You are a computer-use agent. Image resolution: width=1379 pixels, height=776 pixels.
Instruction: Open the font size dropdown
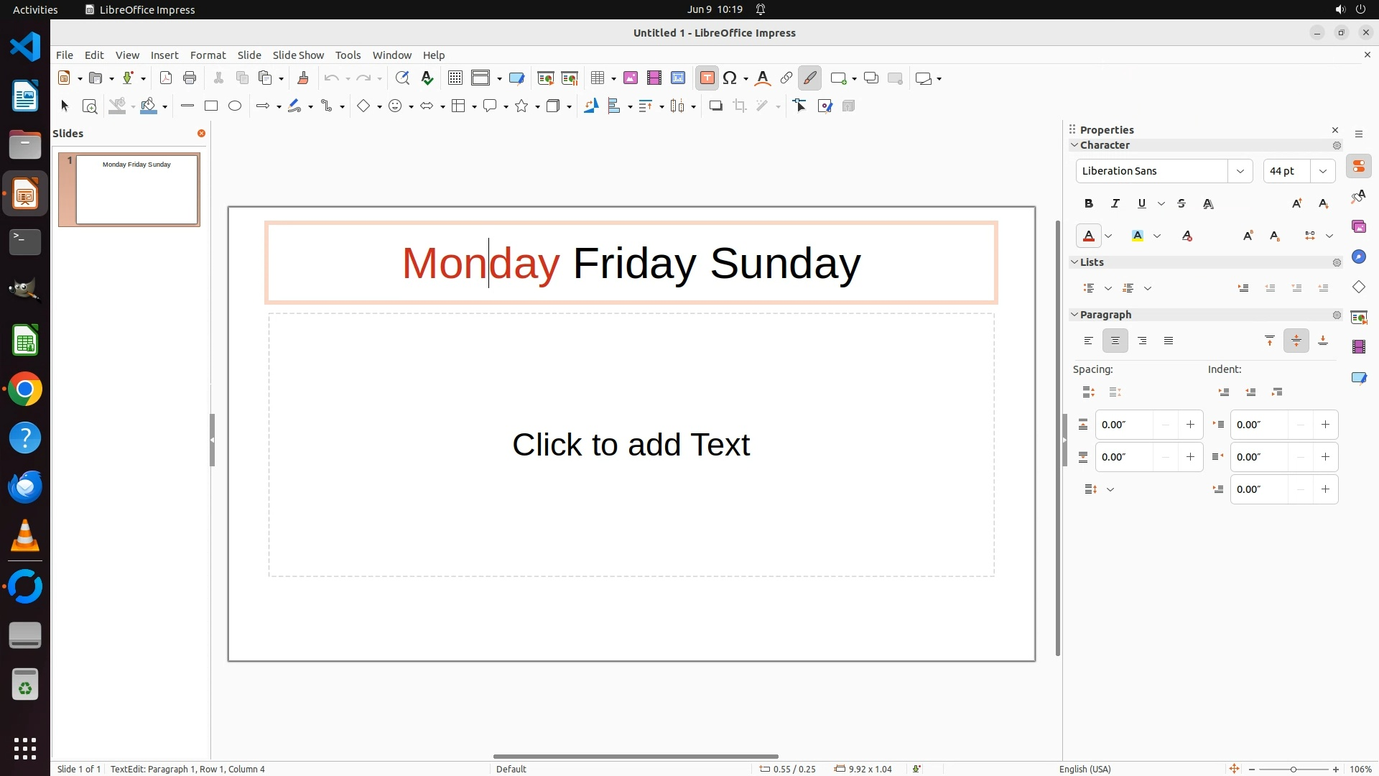(1322, 171)
